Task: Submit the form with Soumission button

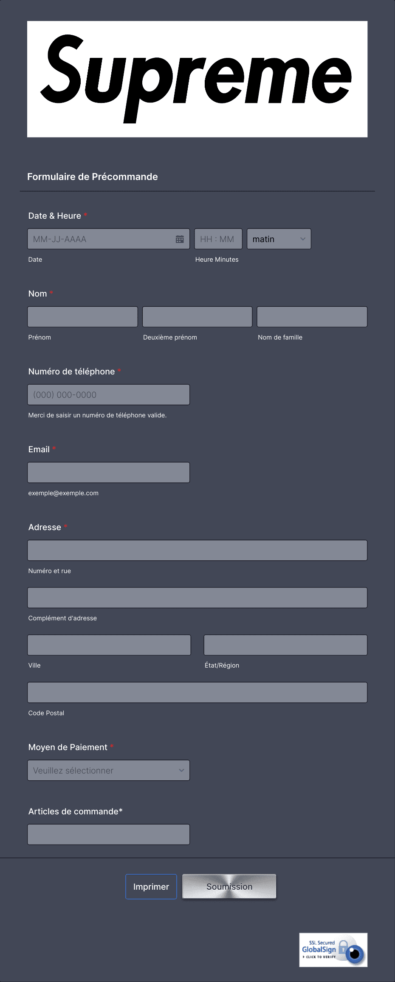Action: coord(229,887)
